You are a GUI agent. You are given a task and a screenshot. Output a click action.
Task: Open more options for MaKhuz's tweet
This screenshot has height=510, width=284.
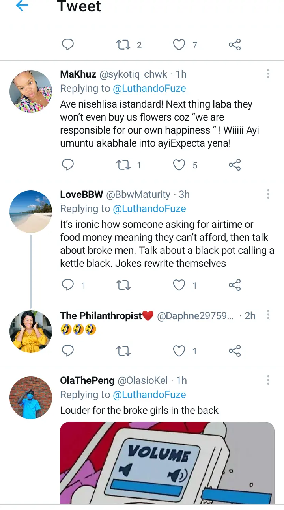click(268, 74)
